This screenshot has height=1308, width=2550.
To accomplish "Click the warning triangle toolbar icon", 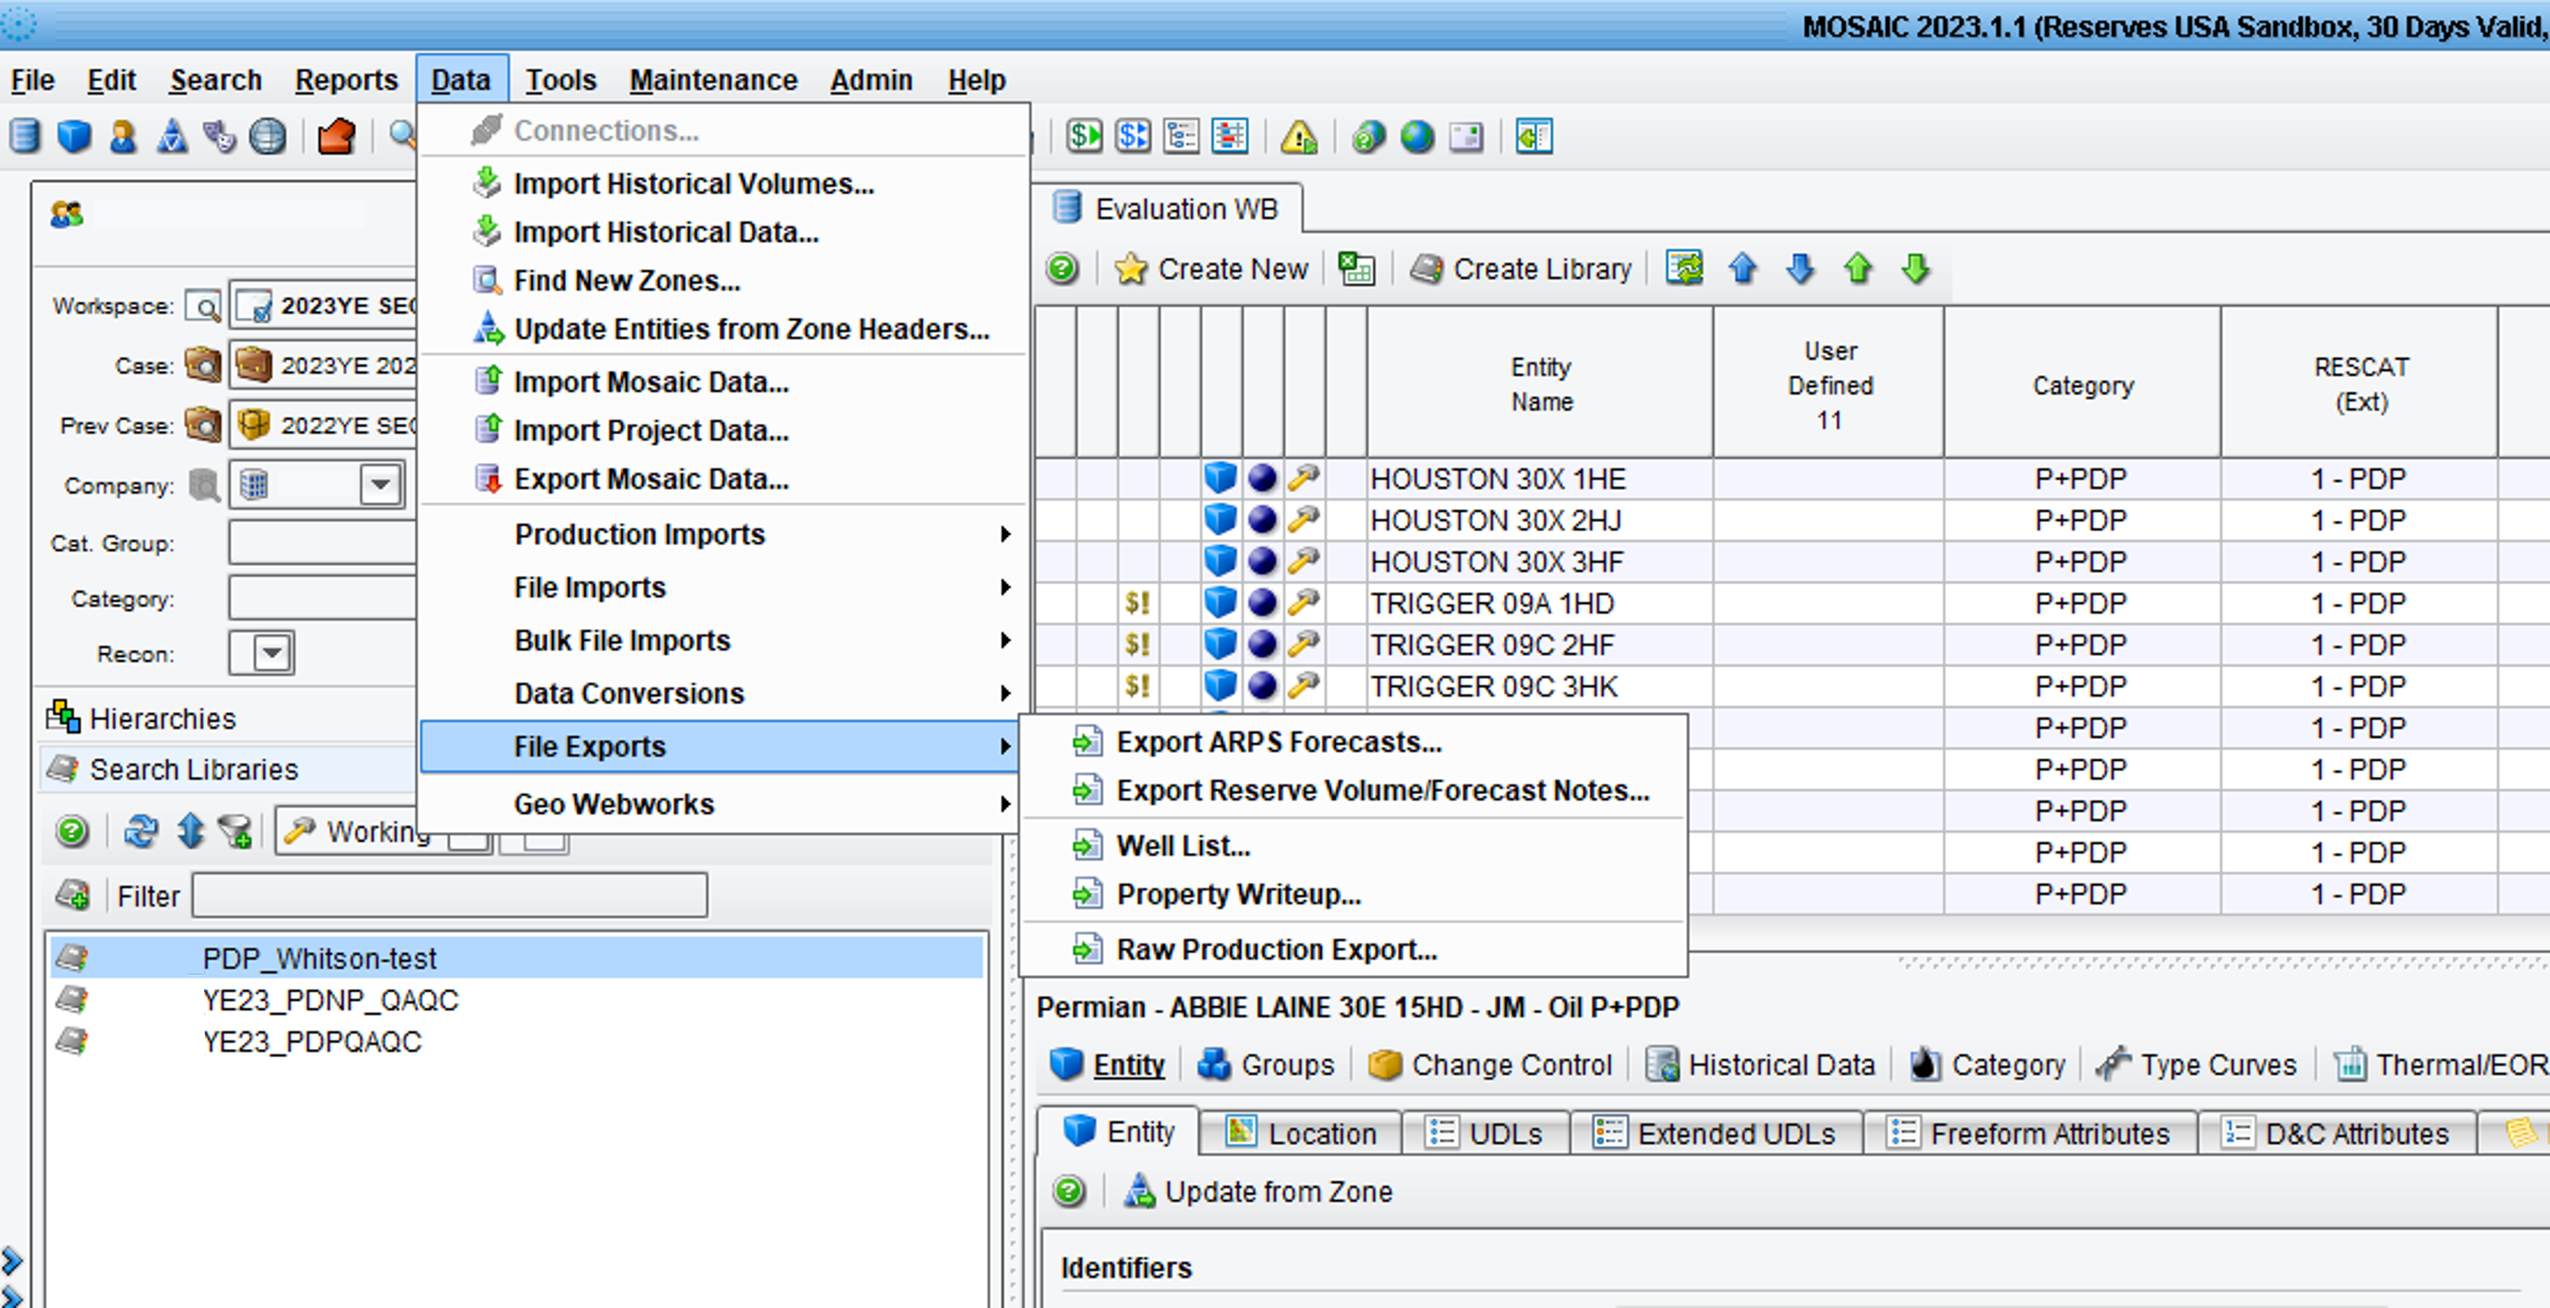I will point(1298,136).
